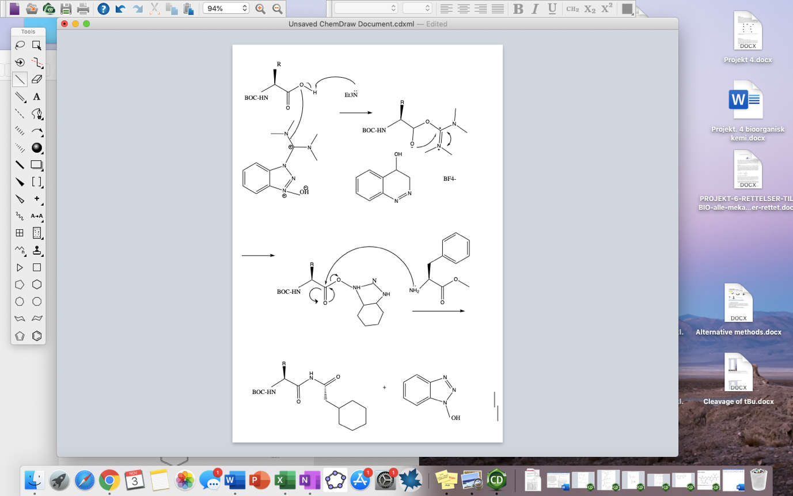Pick the Wavy Bond tool

[20, 216]
